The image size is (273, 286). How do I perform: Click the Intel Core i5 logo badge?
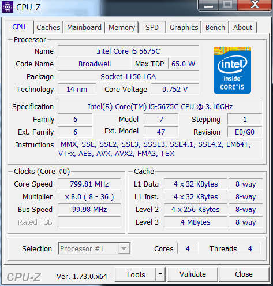232,70
